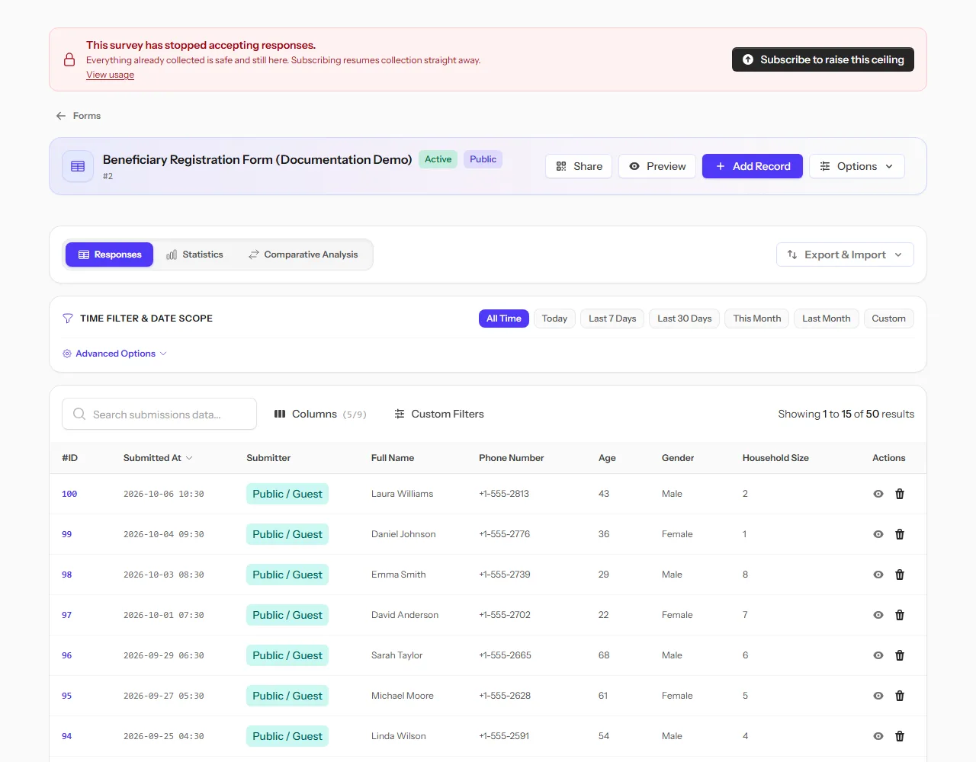976x762 pixels.
Task: Preview the form
Action: point(657,166)
